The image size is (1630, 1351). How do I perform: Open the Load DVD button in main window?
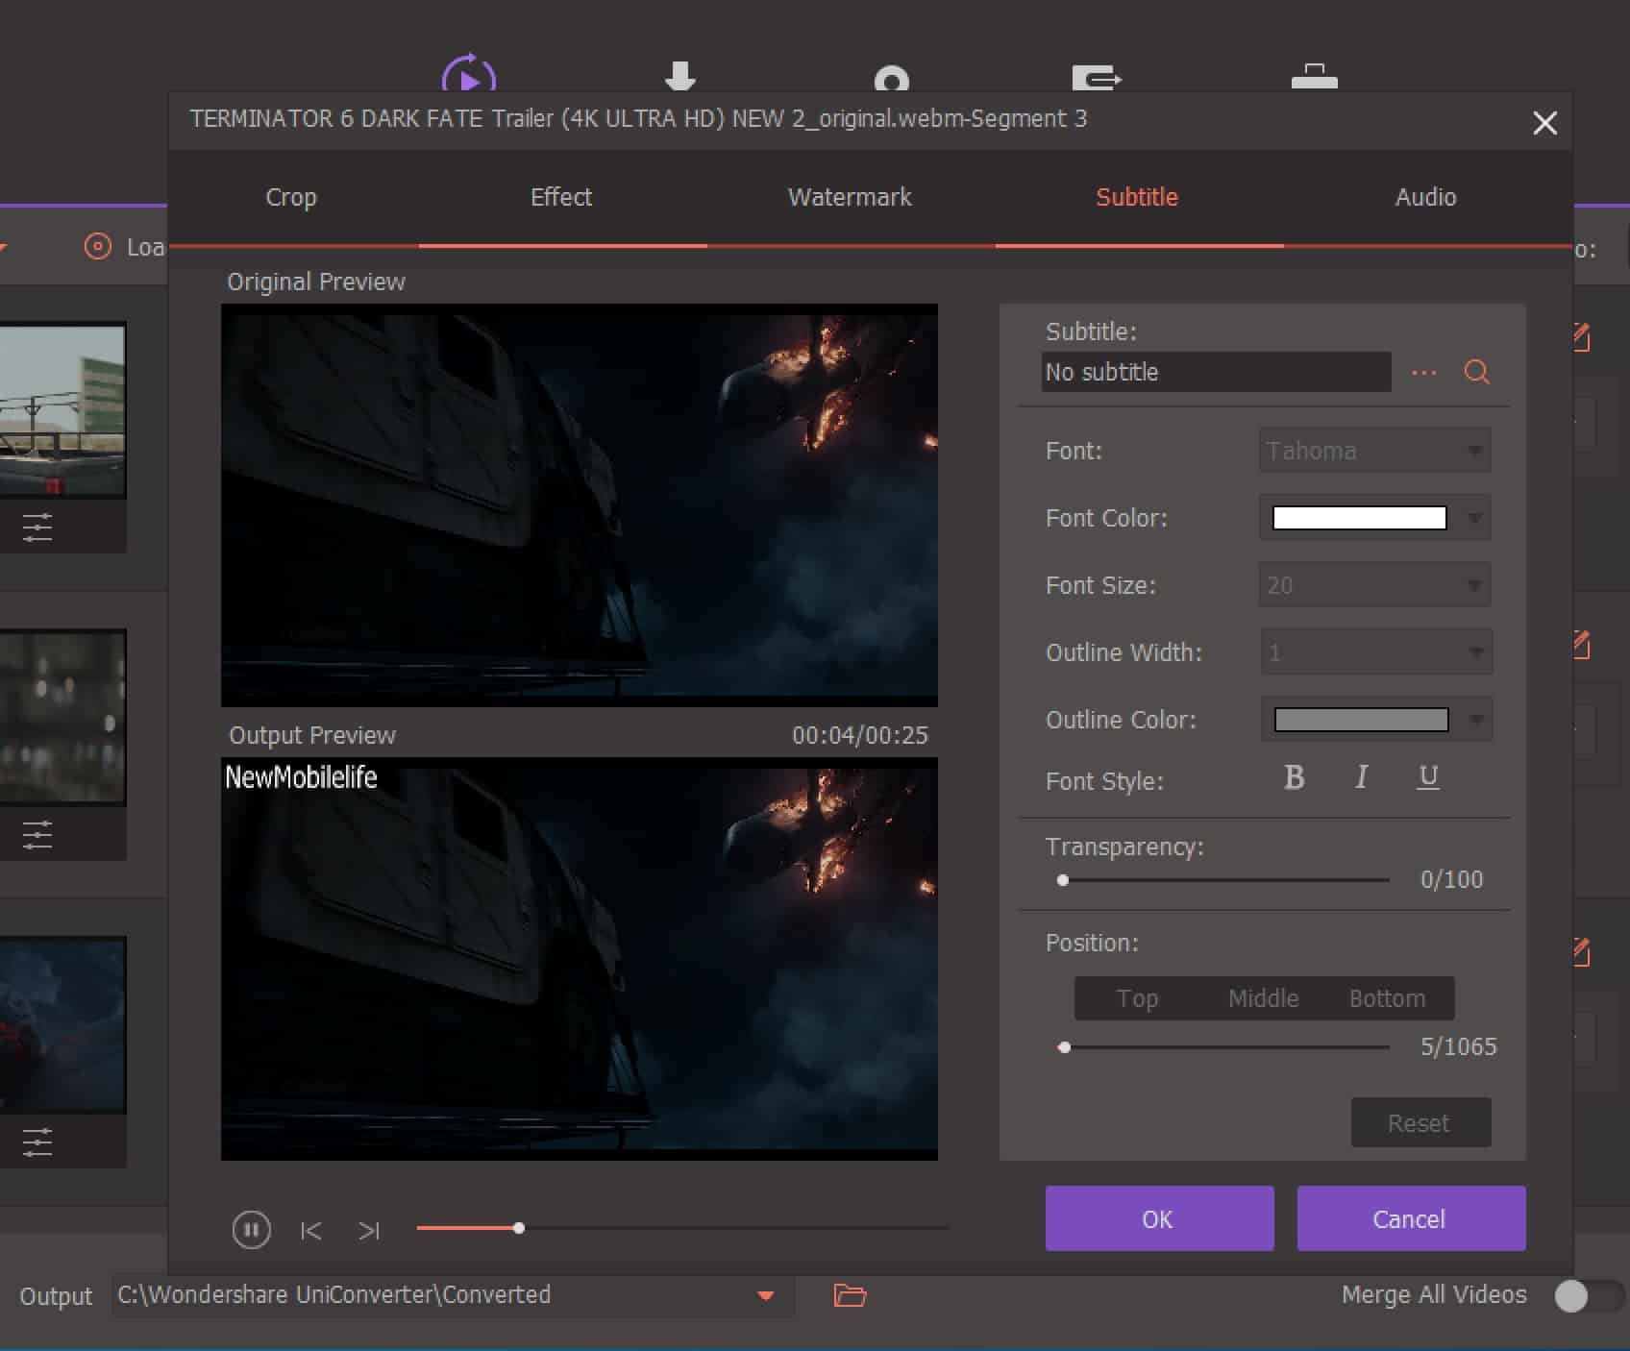(x=125, y=247)
